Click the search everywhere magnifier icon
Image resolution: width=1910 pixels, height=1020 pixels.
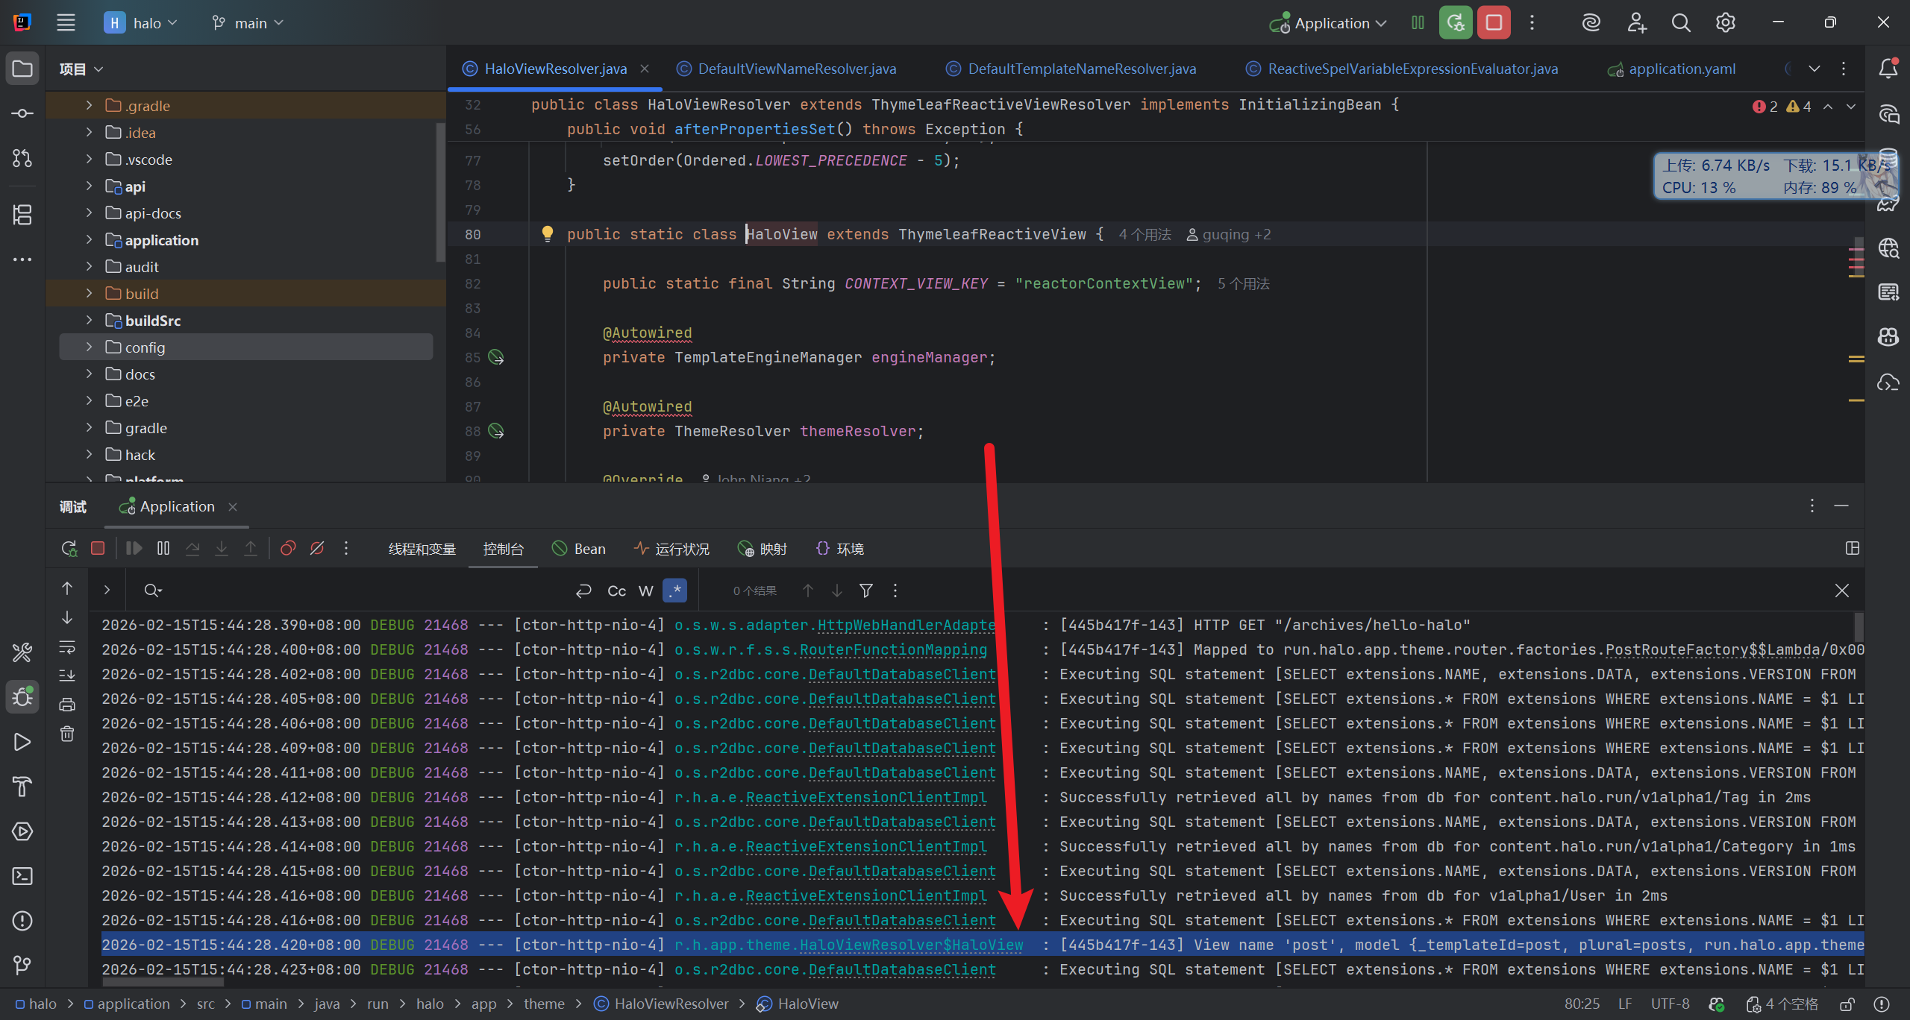coord(1680,23)
